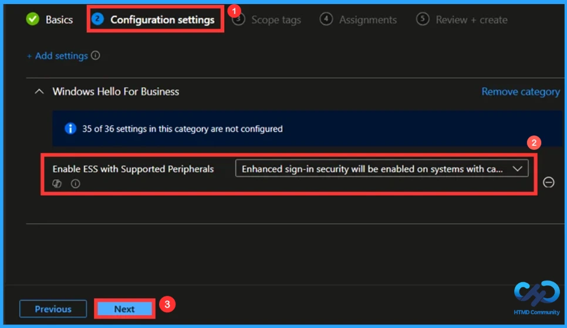Image resolution: width=567 pixels, height=328 pixels.
Task: Collapse the Windows Hello For Business category
Action: point(39,91)
